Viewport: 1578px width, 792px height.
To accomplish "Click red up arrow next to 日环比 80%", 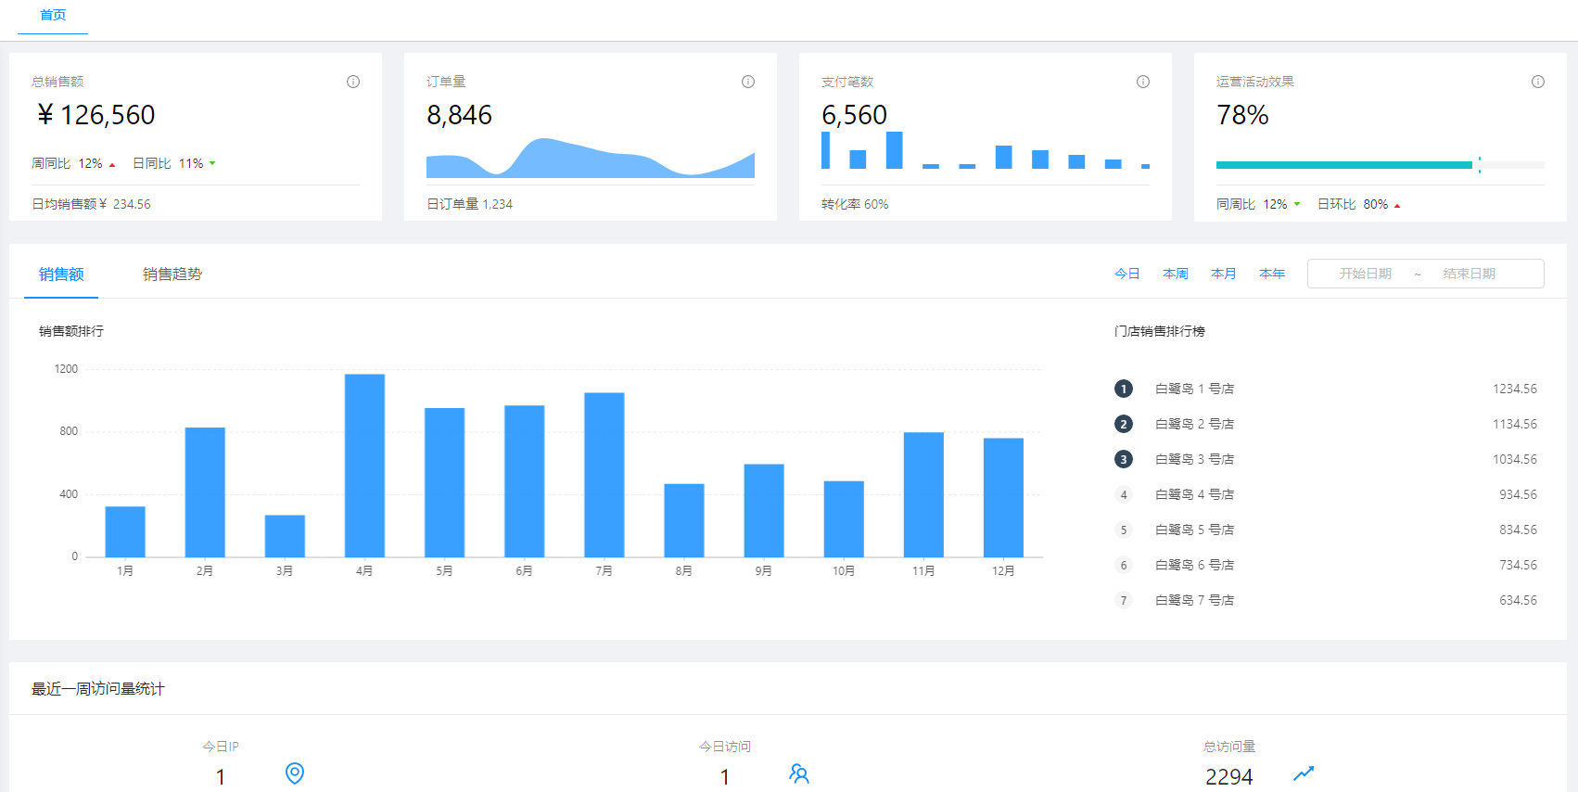I will tap(1397, 206).
